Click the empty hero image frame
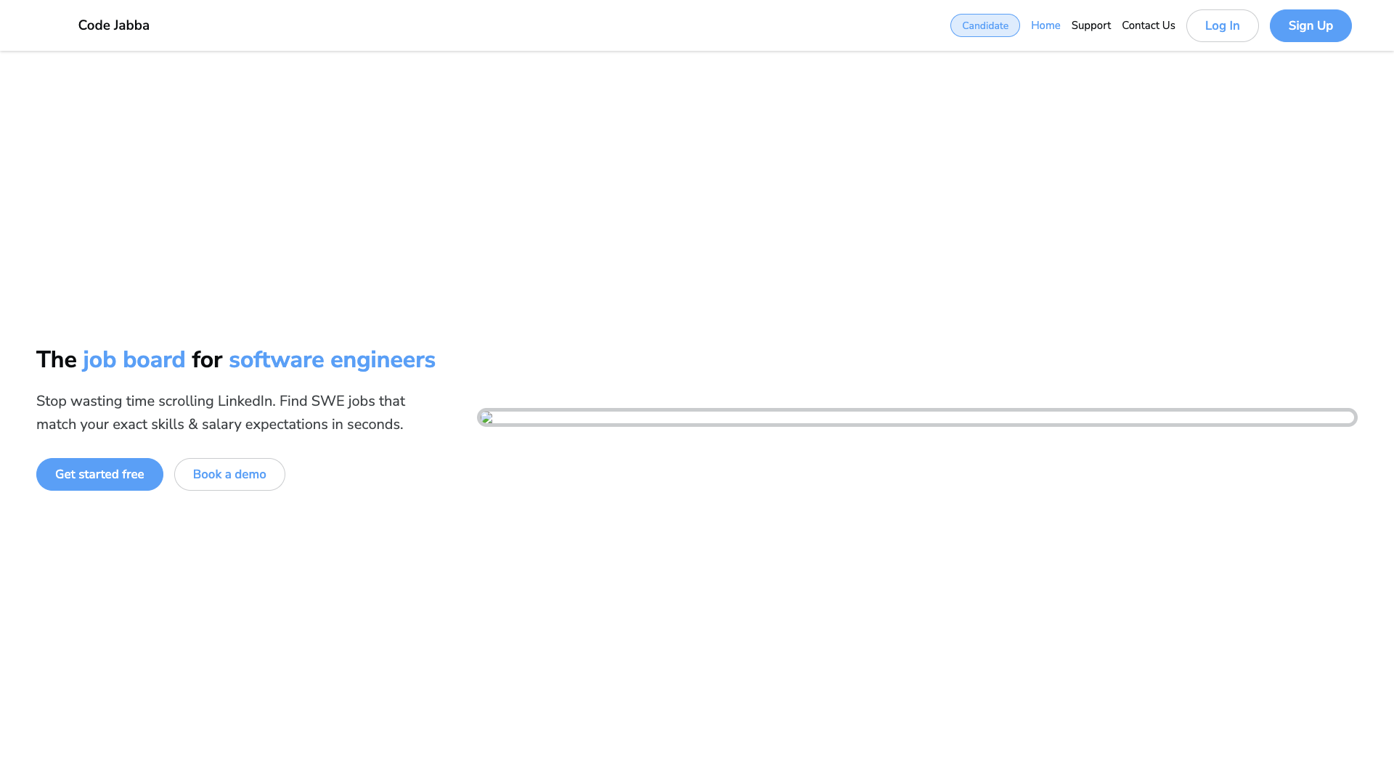 click(x=916, y=417)
